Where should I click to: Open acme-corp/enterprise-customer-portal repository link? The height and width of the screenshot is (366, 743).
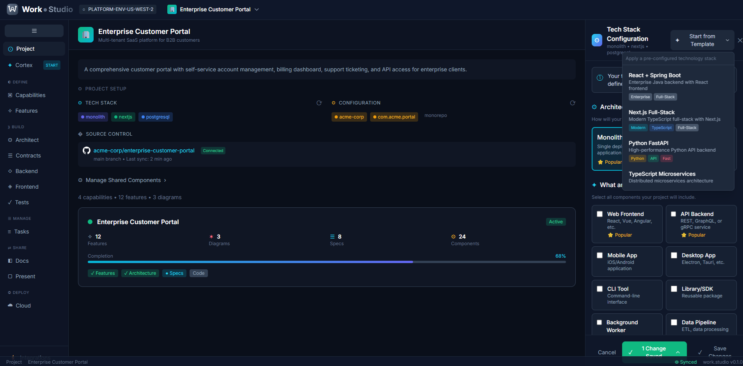(144, 150)
